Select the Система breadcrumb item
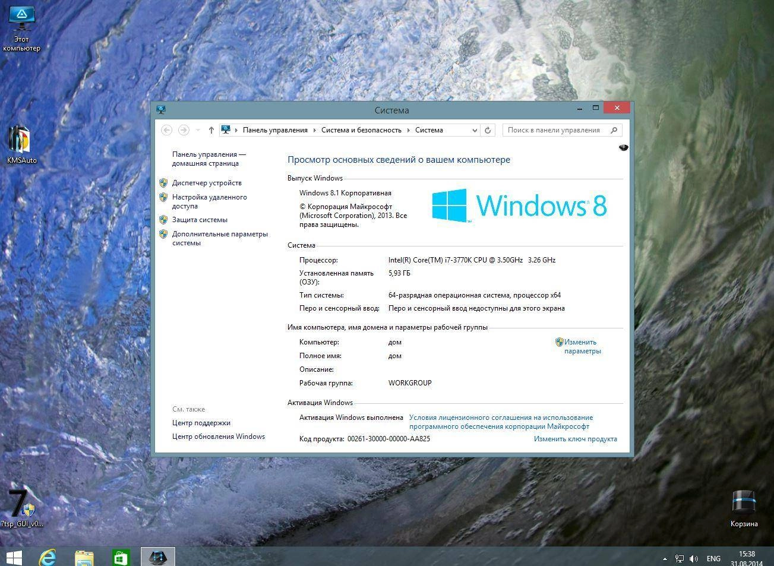774x566 pixels. pyautogui.click(x=429, y=130)
